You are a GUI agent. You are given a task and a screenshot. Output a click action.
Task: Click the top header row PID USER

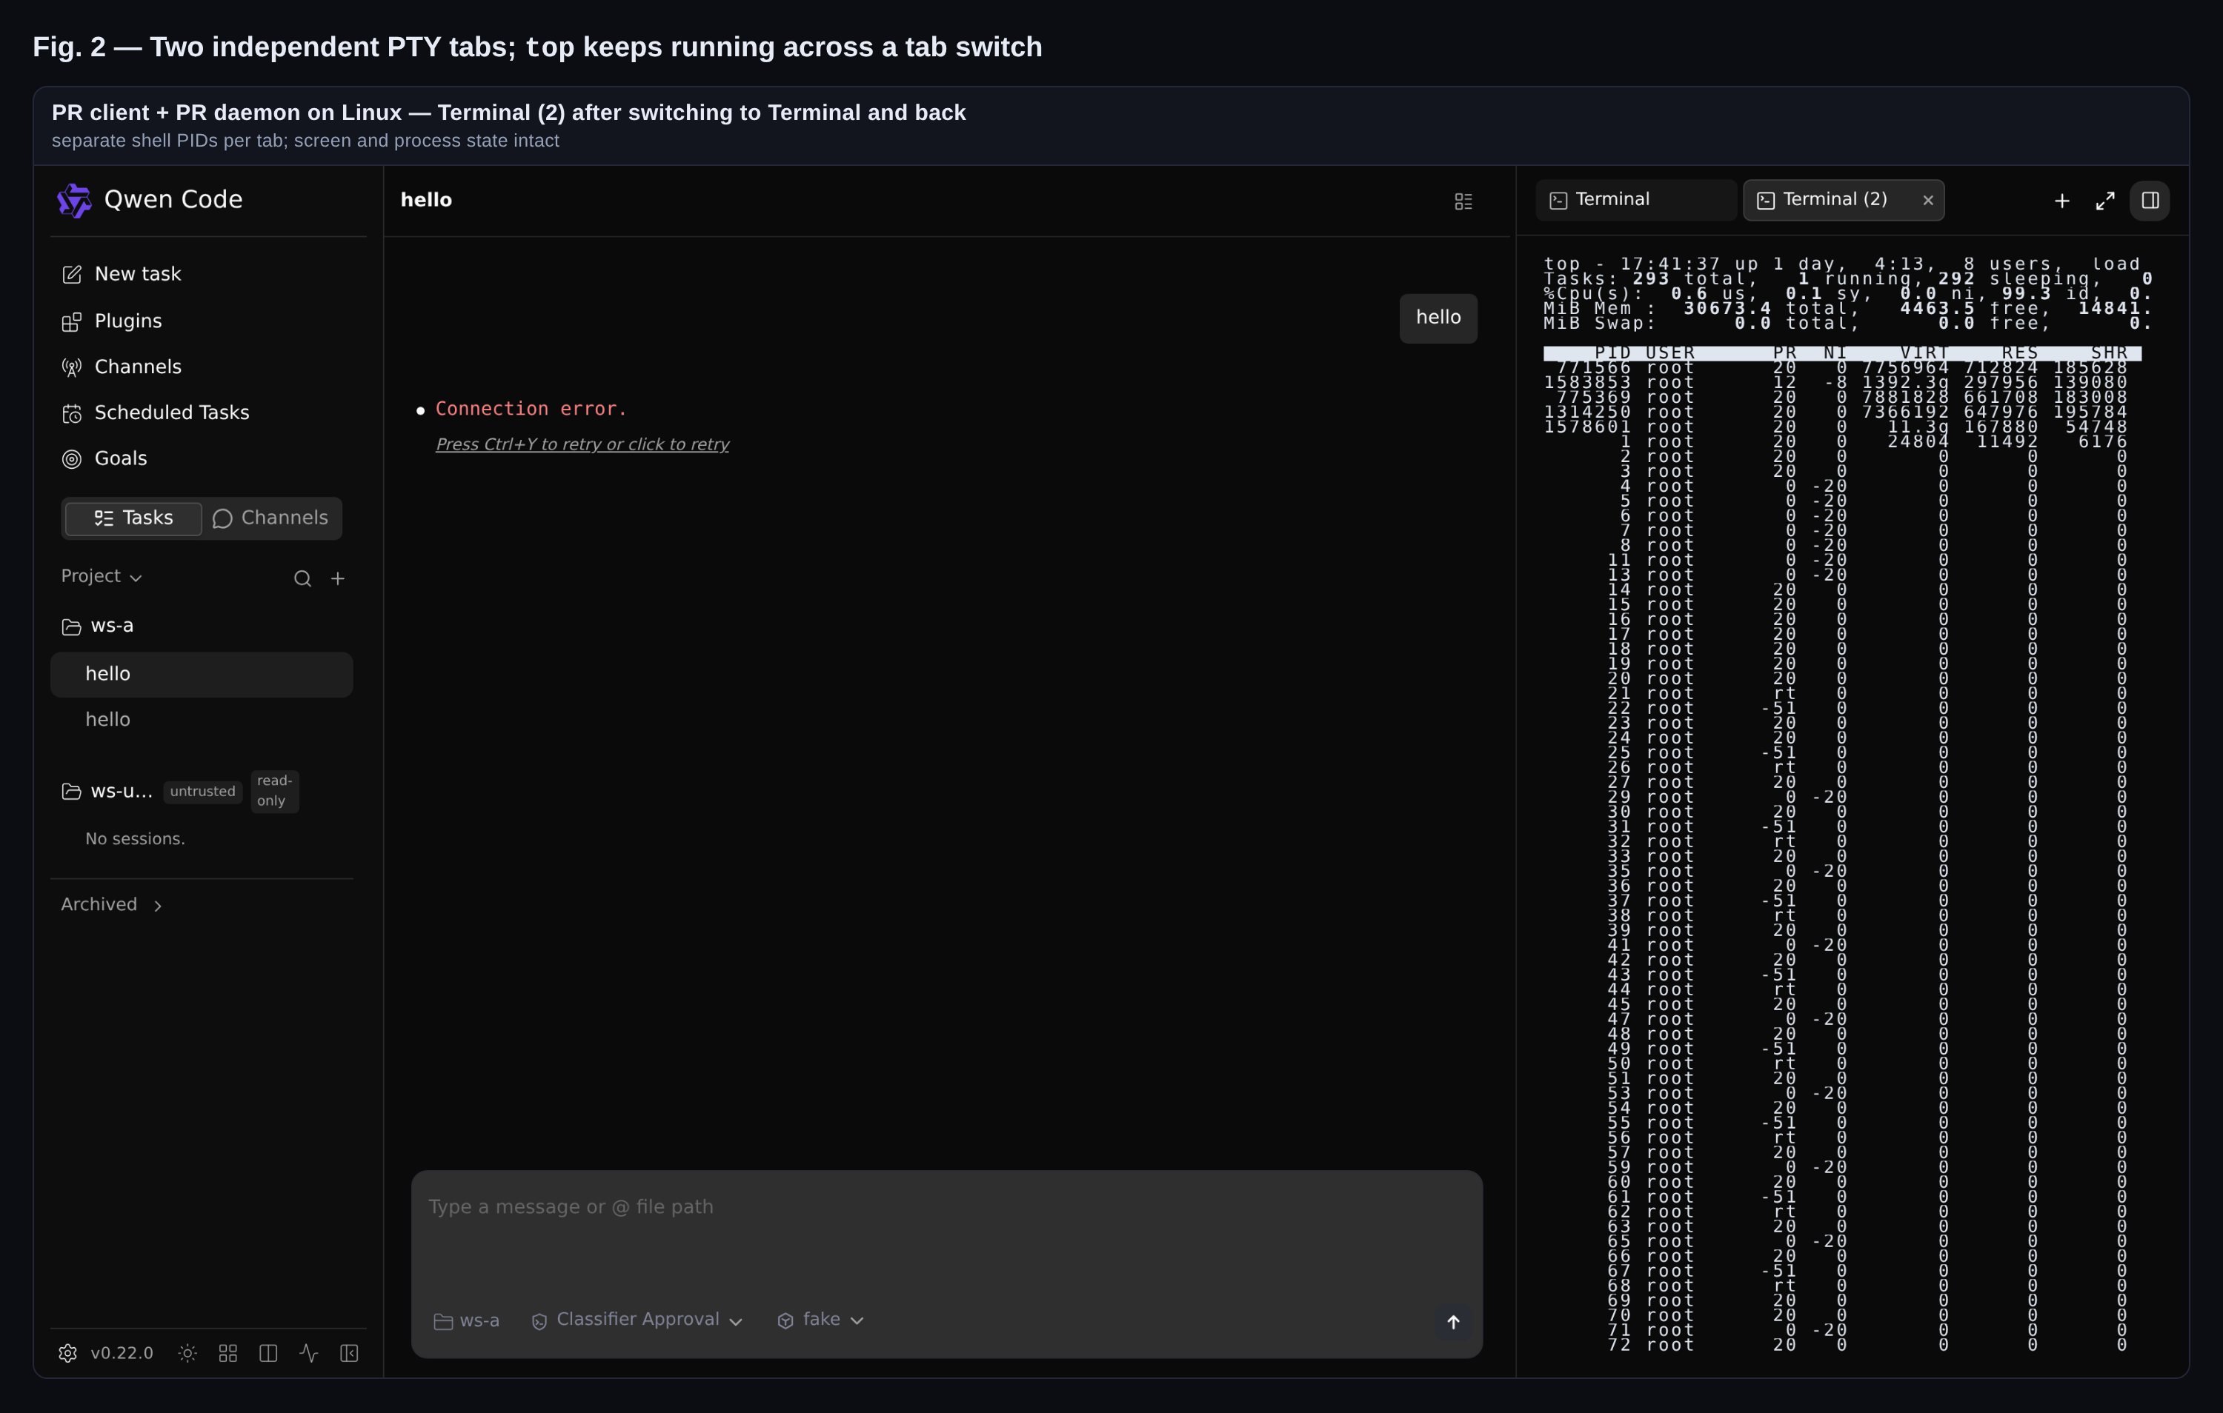[x=1841, y=353]
